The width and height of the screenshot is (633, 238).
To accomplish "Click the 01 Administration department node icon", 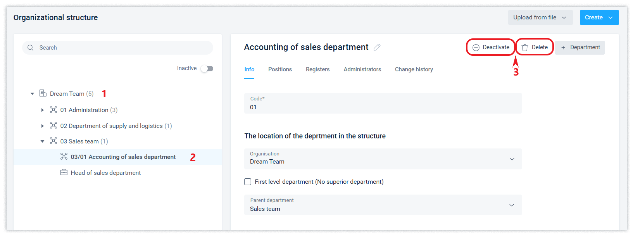I will pos(53,110).
